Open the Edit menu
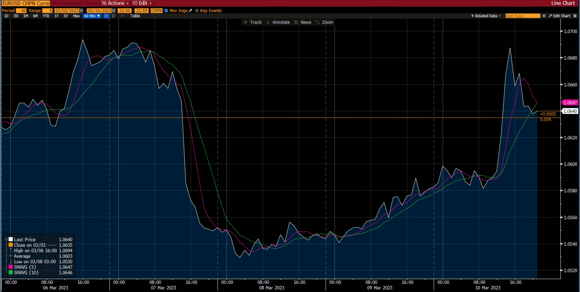Image resolution: width=580 pixels, height=292 pixels. (x=142, y=3)
